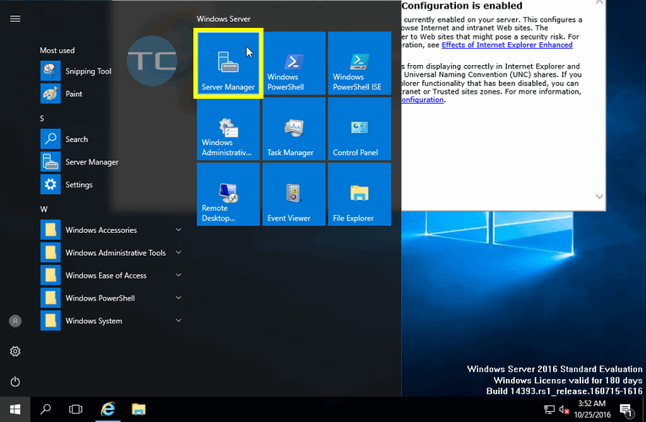Open the user account icon
This screenshot has width=646, height=422.
pos(15,321)
